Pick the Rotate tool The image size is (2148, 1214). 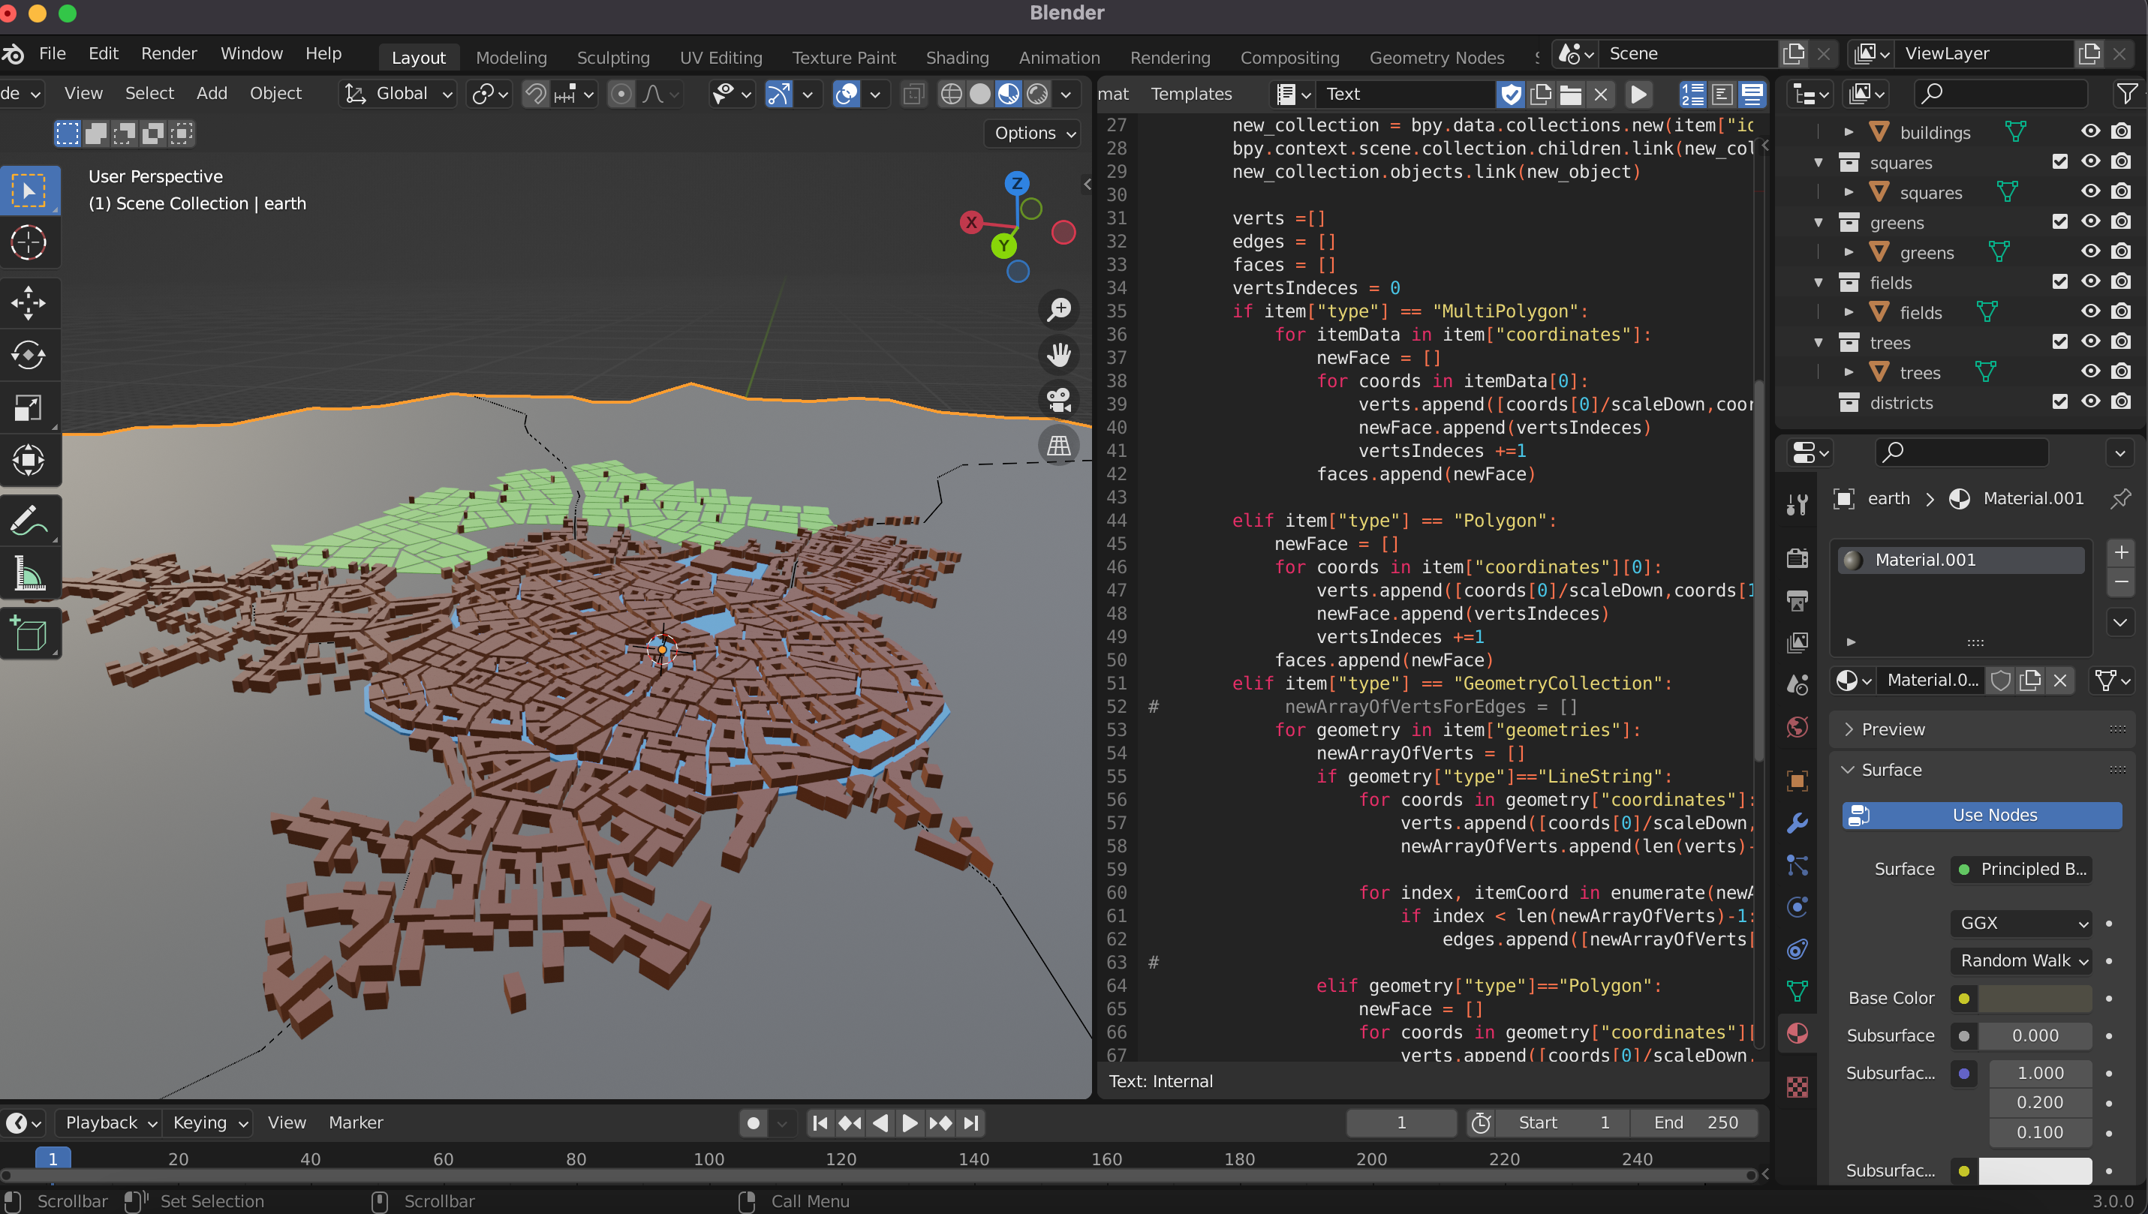tap(30, 354)
